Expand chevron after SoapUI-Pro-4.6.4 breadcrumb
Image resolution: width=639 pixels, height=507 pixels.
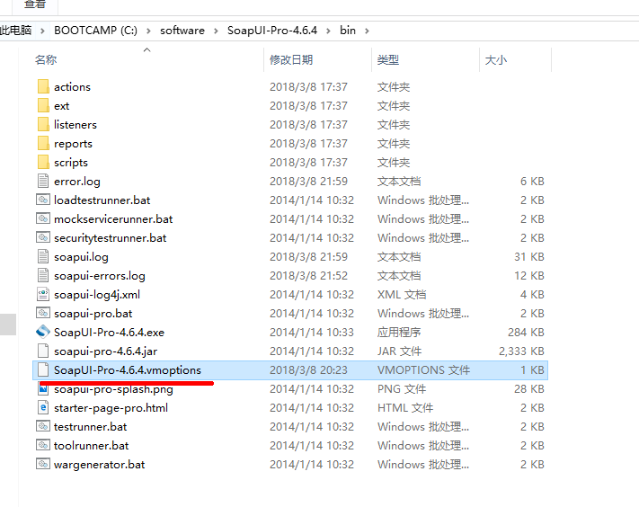(328, 31)
